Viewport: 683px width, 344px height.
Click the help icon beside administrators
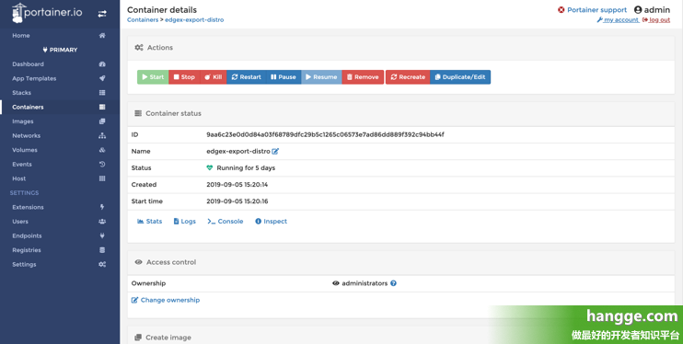(393, 283)
